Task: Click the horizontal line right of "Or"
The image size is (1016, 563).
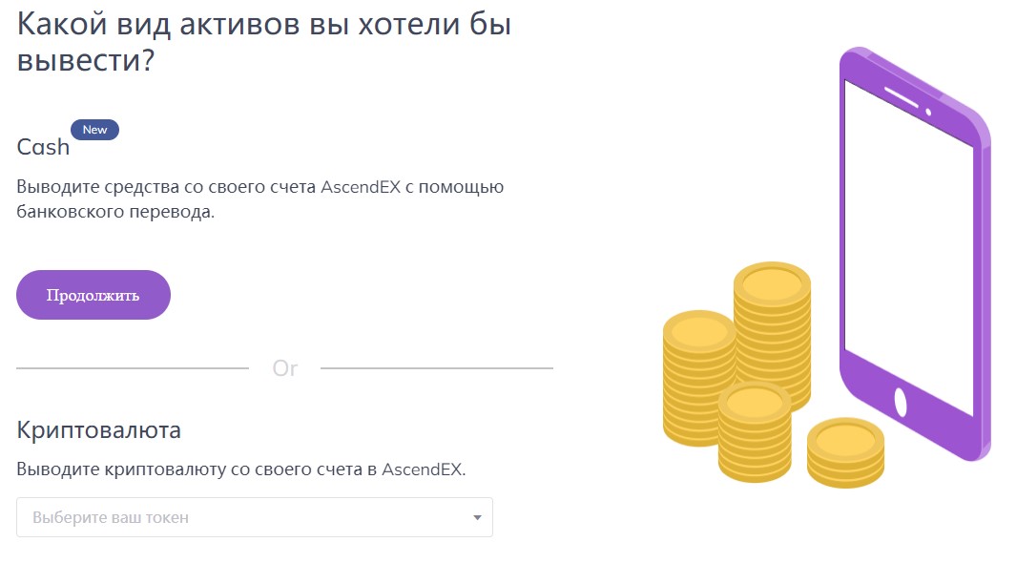Action: 436,367
